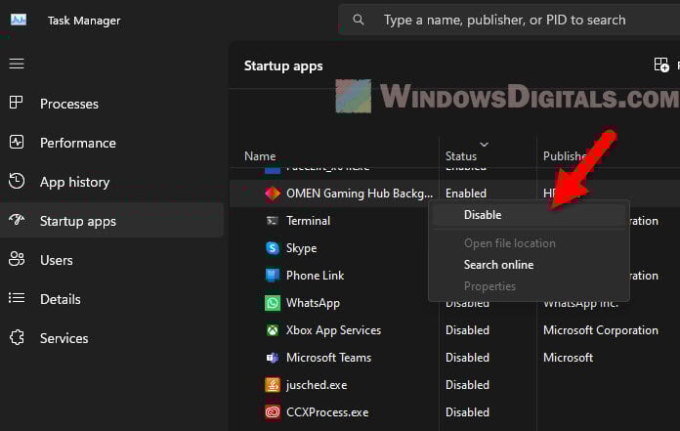Click the Processes grid icon

(x=16, y=103)
